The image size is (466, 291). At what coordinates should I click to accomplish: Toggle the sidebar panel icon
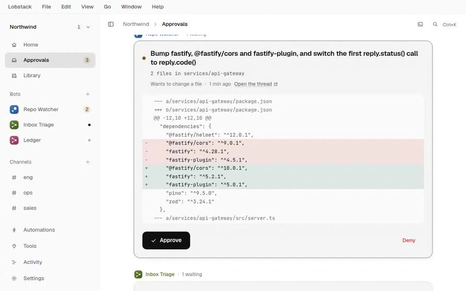pos(111,24)
